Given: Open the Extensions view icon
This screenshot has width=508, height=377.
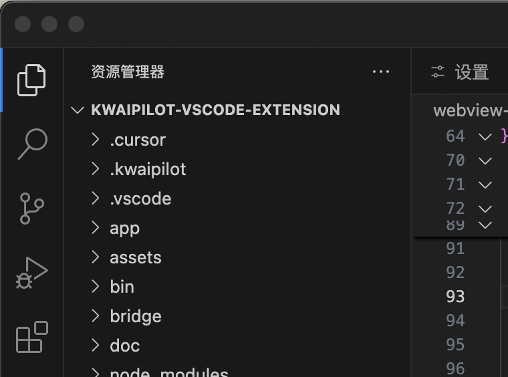Looking at the screenshot, I should [31, 337].
